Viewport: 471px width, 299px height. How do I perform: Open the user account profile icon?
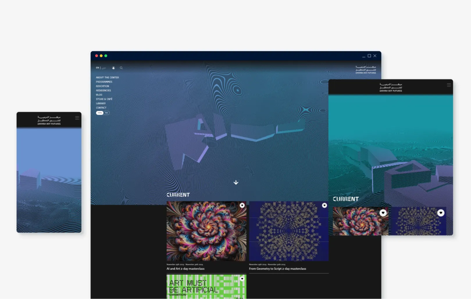[x=113, y=68]
